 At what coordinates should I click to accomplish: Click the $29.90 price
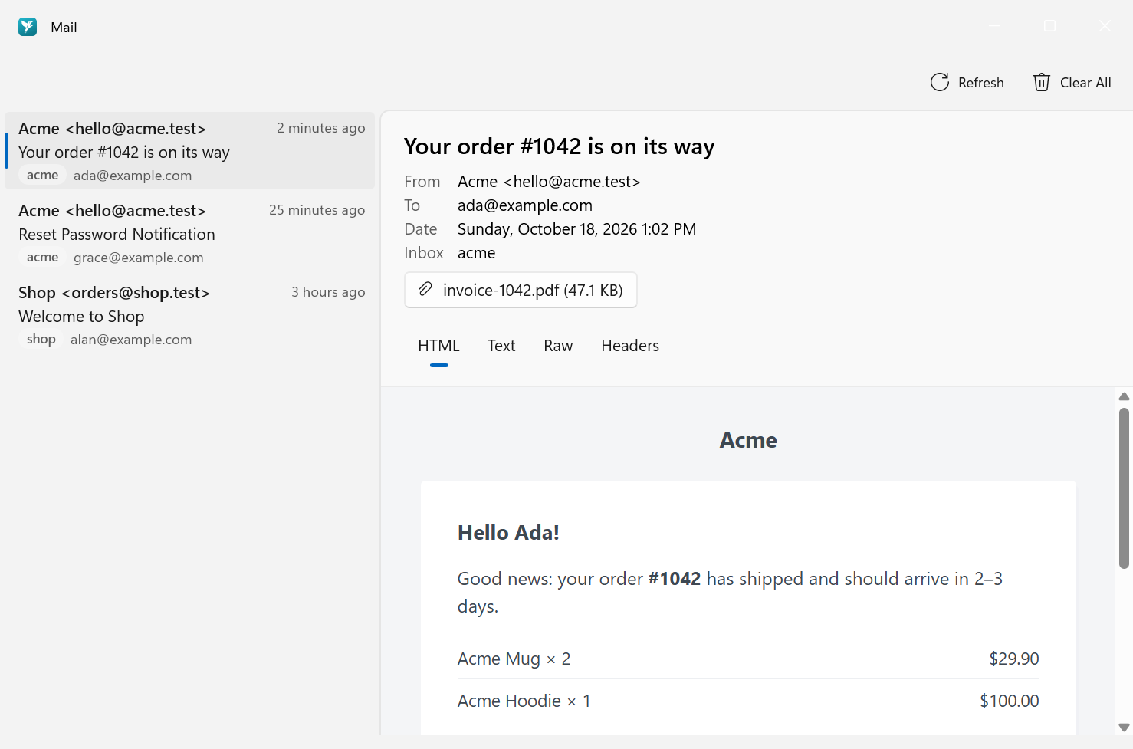coord(1014,659)
